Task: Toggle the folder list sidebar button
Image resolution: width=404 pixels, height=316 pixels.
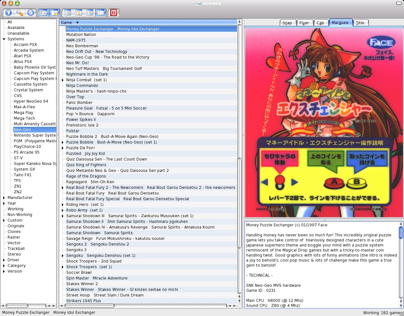Action: pyautogui.click(x=44, y=13)
